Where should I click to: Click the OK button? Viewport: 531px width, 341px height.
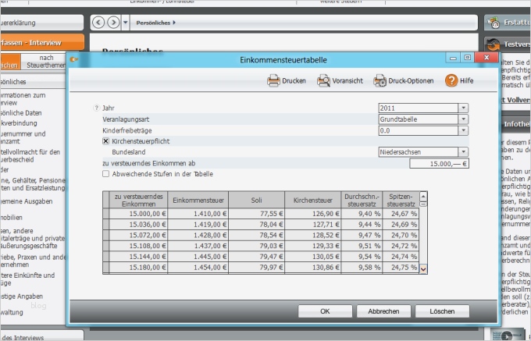coord(325,311)
